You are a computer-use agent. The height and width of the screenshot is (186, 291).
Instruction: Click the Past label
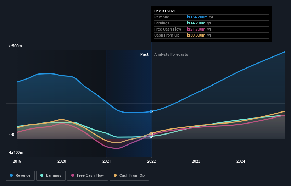tap(144, 54)
